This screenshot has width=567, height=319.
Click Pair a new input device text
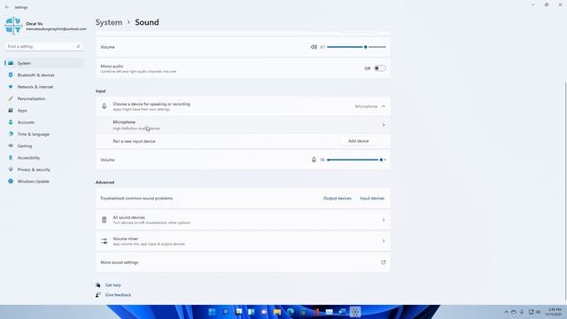coord(134,141)
